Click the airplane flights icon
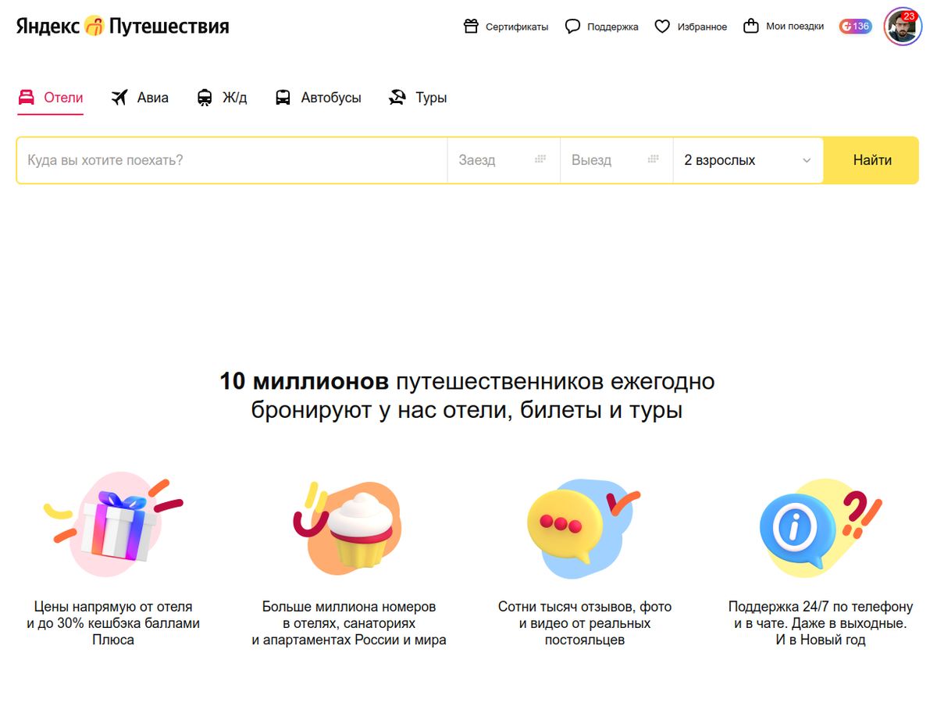This screenshot has width=937, height=713. click(119, 98)
